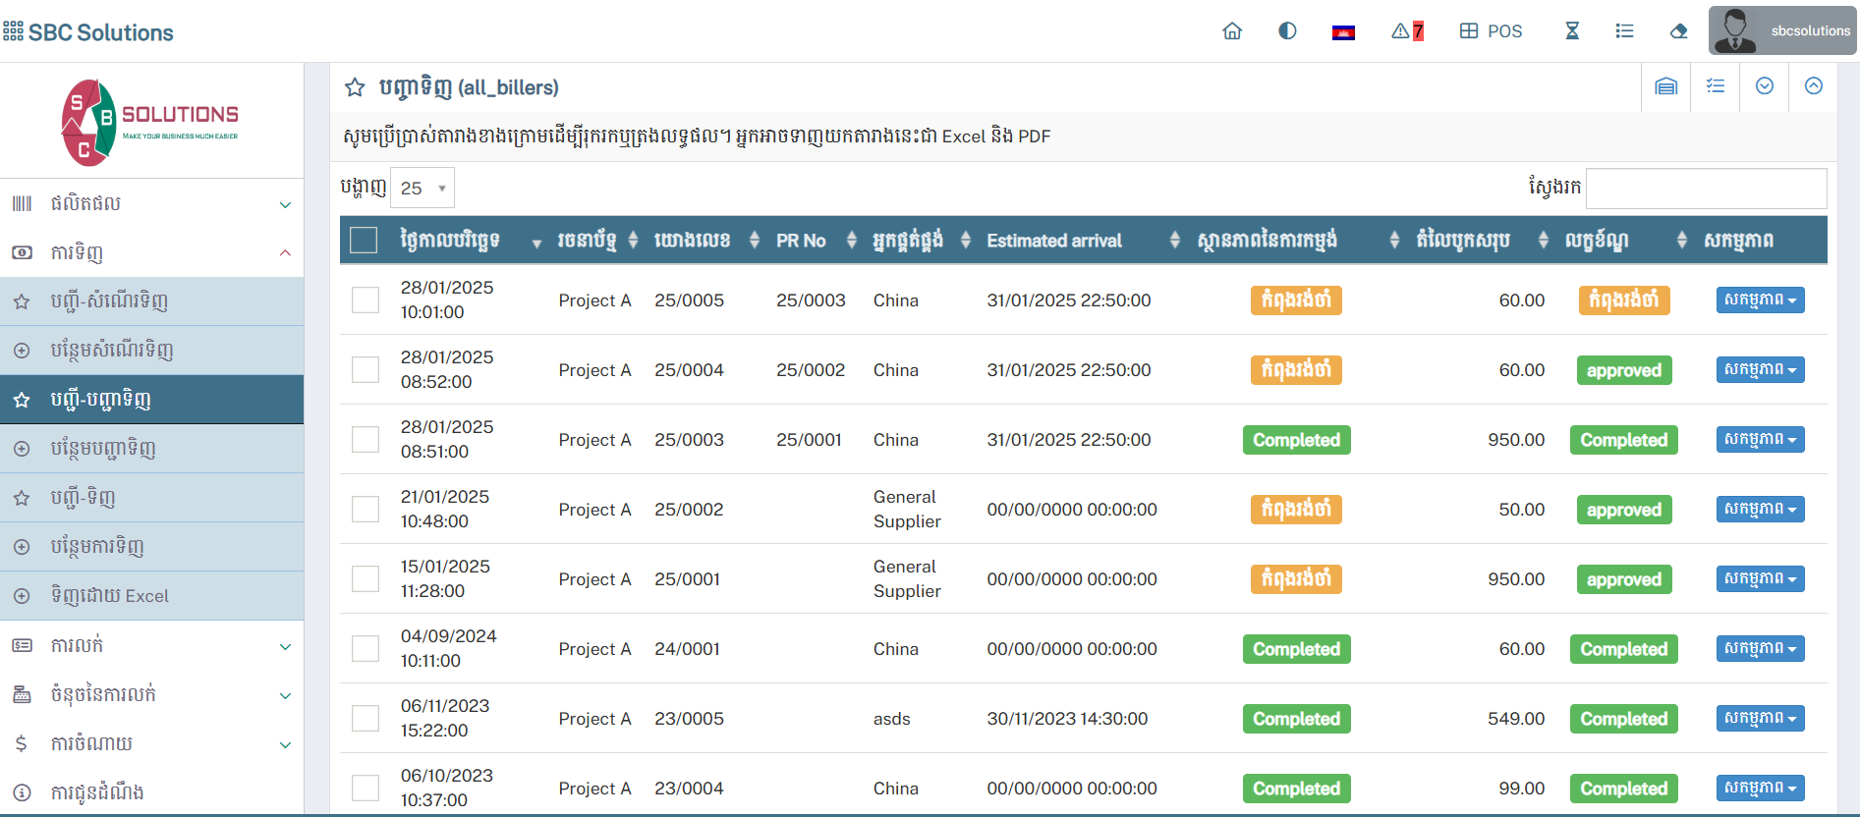Click the eraser icon in top bar
The image size is (1860, 817).
pyautogui.click(x=1678, y=31)
